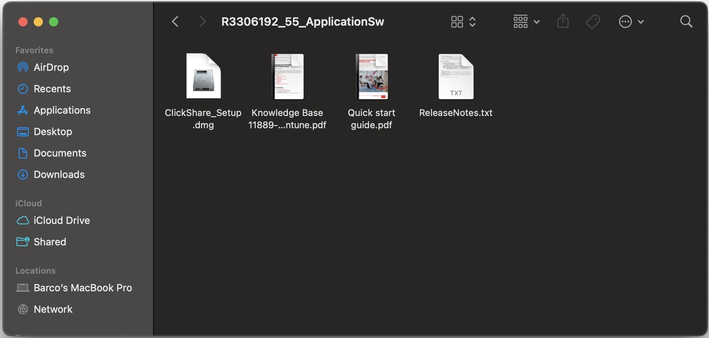Click the Network globe icon
The height and width of the screenshot is (338, 709).
point(23,309)
